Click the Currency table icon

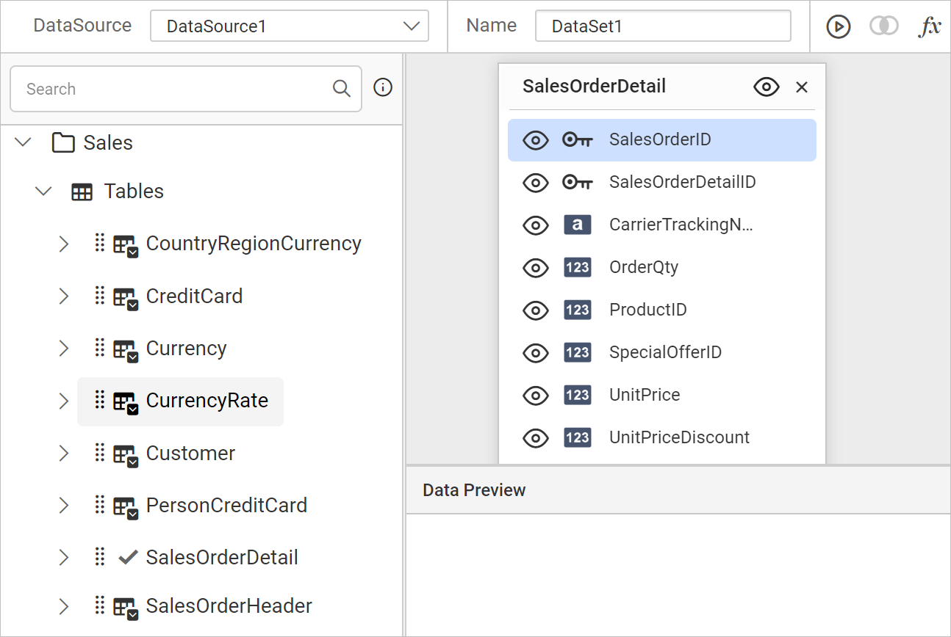(x=126, y=349)
